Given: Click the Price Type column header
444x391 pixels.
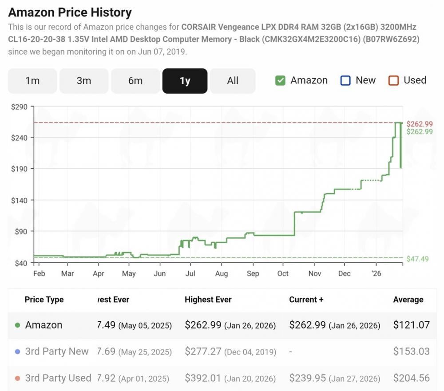Looking at the screenshot, I should coord(44,300).
